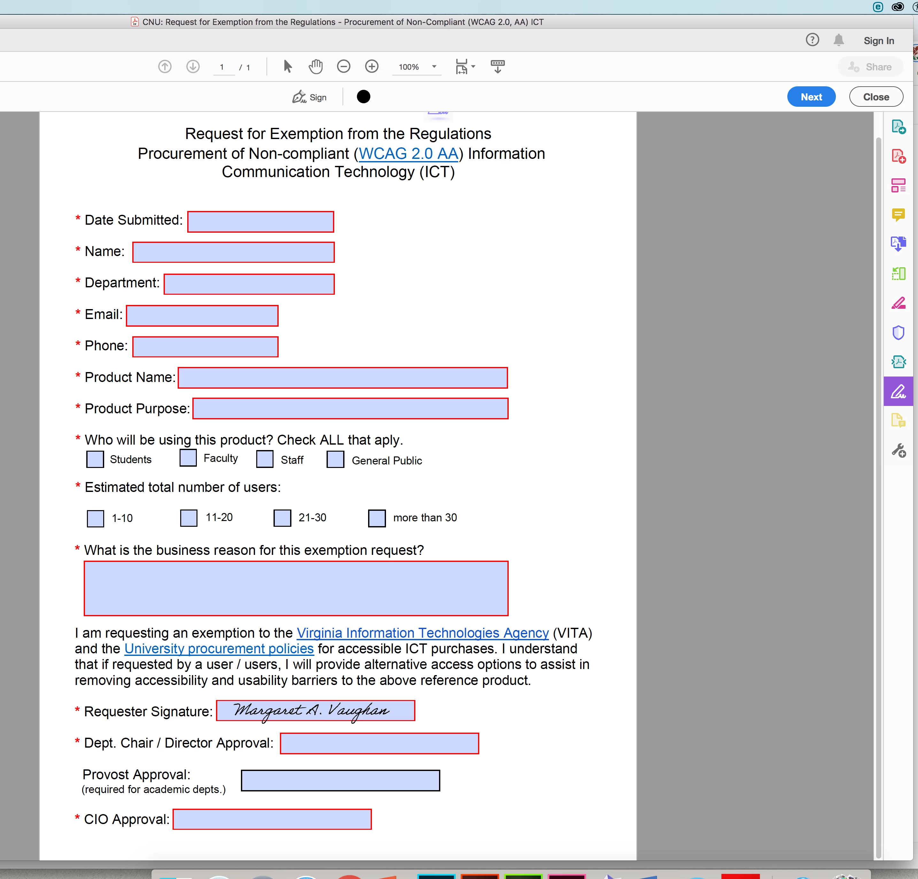The width and height of the screenshot is (918, 879).
Task: Click the zoom in plus icon
Action: (x=371, y=66)
